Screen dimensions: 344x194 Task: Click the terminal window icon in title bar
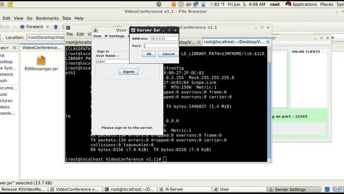[68, 27]
